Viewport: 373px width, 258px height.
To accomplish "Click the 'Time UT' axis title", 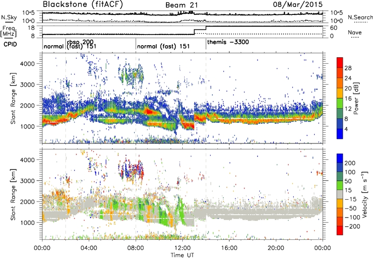I will point(182,255).
